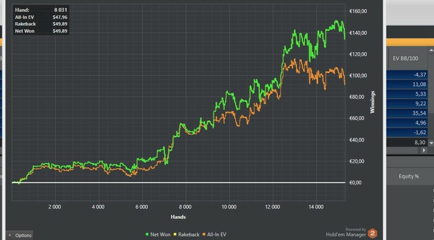
Task: Click the Rakeback yellow legend swatch
Action: pyautogui.click(x=175, y=234)
